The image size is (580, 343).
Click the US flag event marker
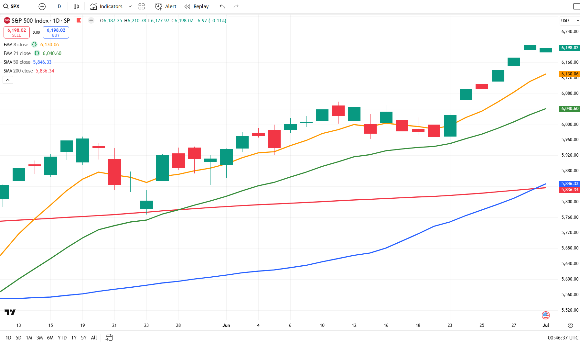[x=546, y=315]
